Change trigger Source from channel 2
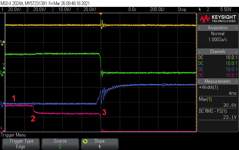 60,144
